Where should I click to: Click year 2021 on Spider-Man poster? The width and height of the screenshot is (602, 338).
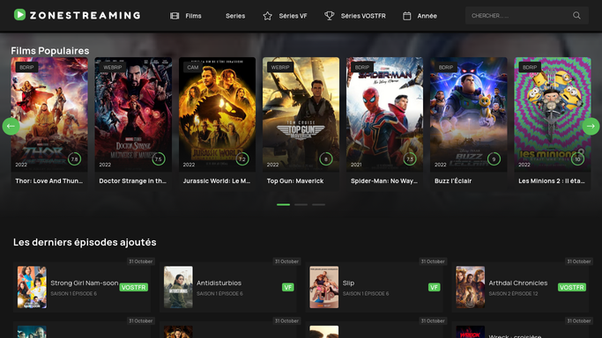tap(356, 165)
